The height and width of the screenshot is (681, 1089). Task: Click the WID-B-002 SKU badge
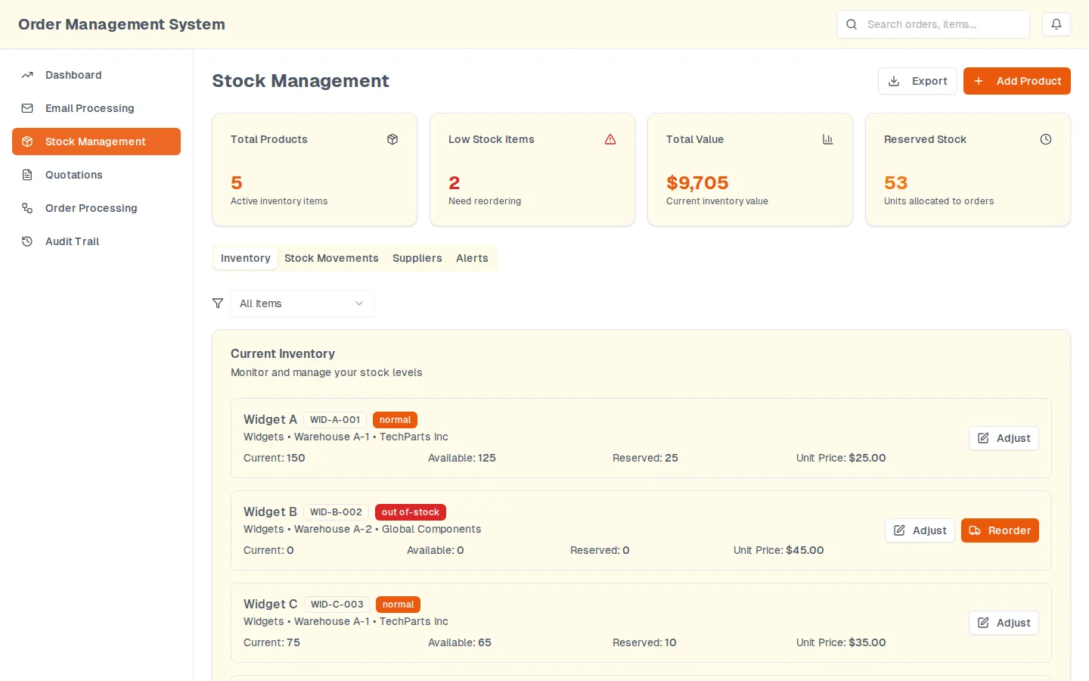(x=336, y=512)
